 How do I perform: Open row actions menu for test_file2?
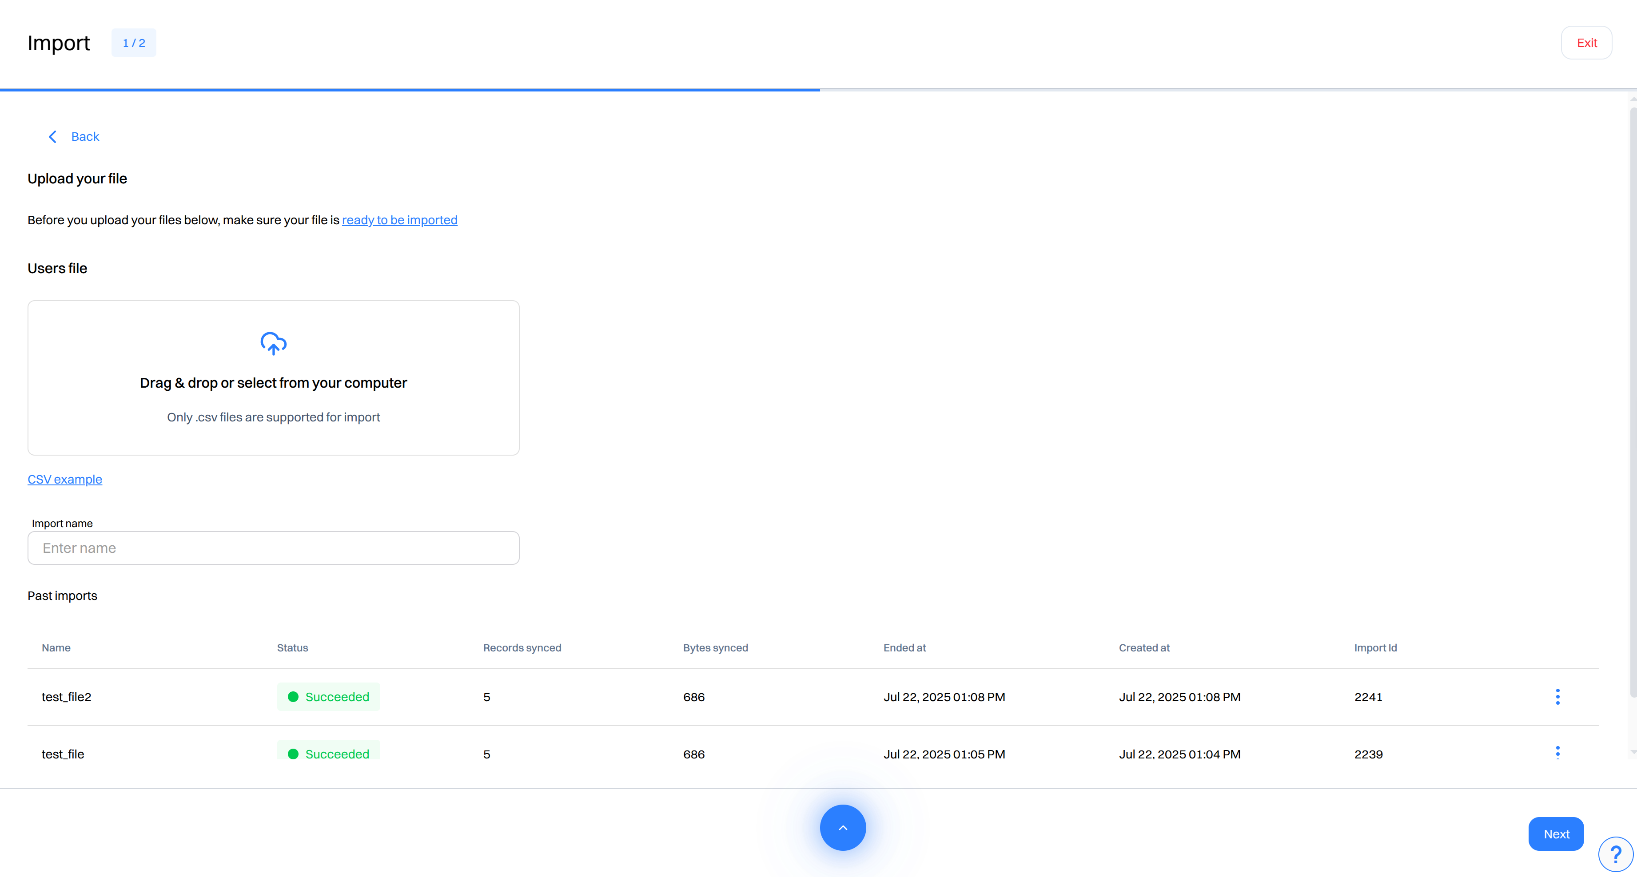pos(1557,697)
